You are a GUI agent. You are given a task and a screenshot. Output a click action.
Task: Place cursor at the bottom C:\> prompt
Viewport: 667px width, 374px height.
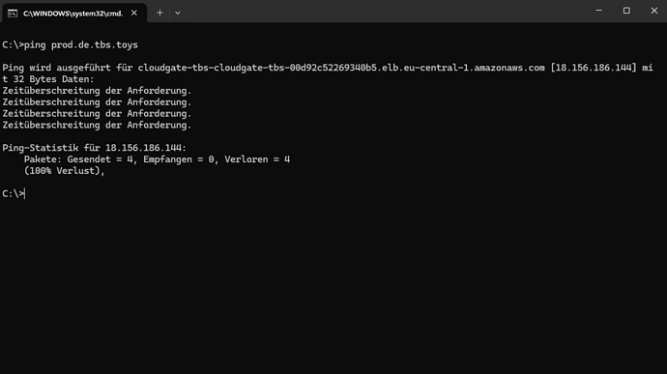(x=14, y=194)
